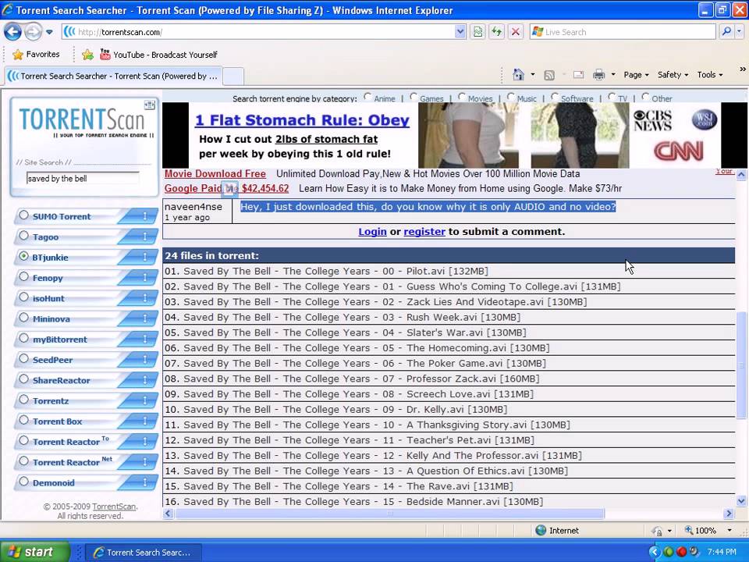Screen dimensions: 749x562
Task: Select the Music category radio button
Action: click(510, 97)
